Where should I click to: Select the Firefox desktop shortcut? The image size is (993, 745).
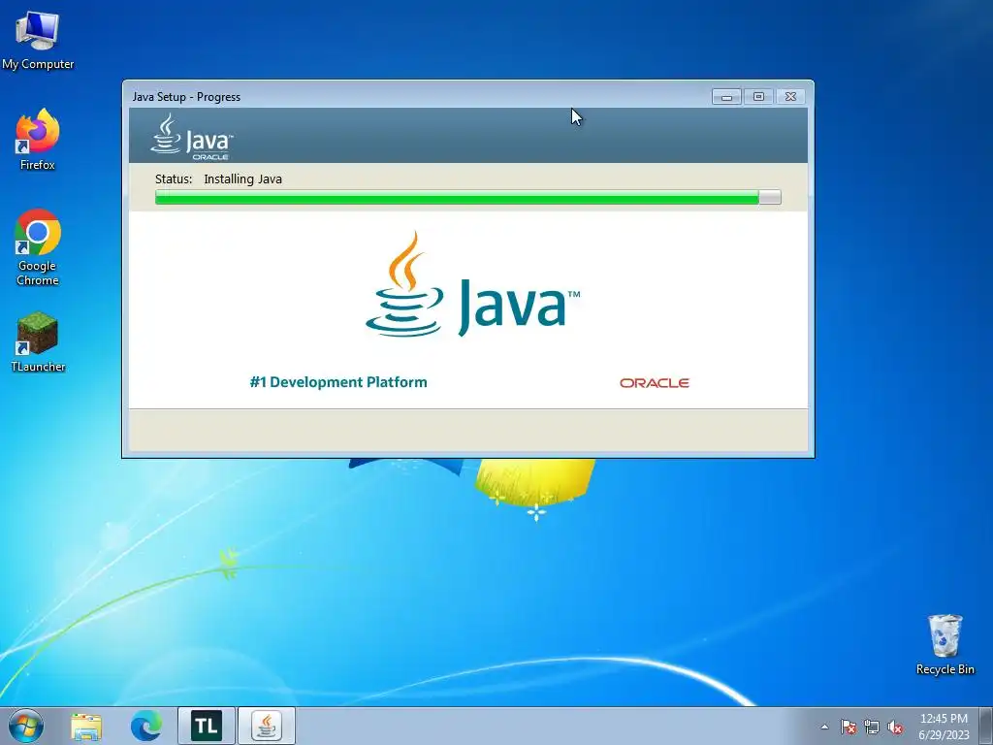point(38,140)
